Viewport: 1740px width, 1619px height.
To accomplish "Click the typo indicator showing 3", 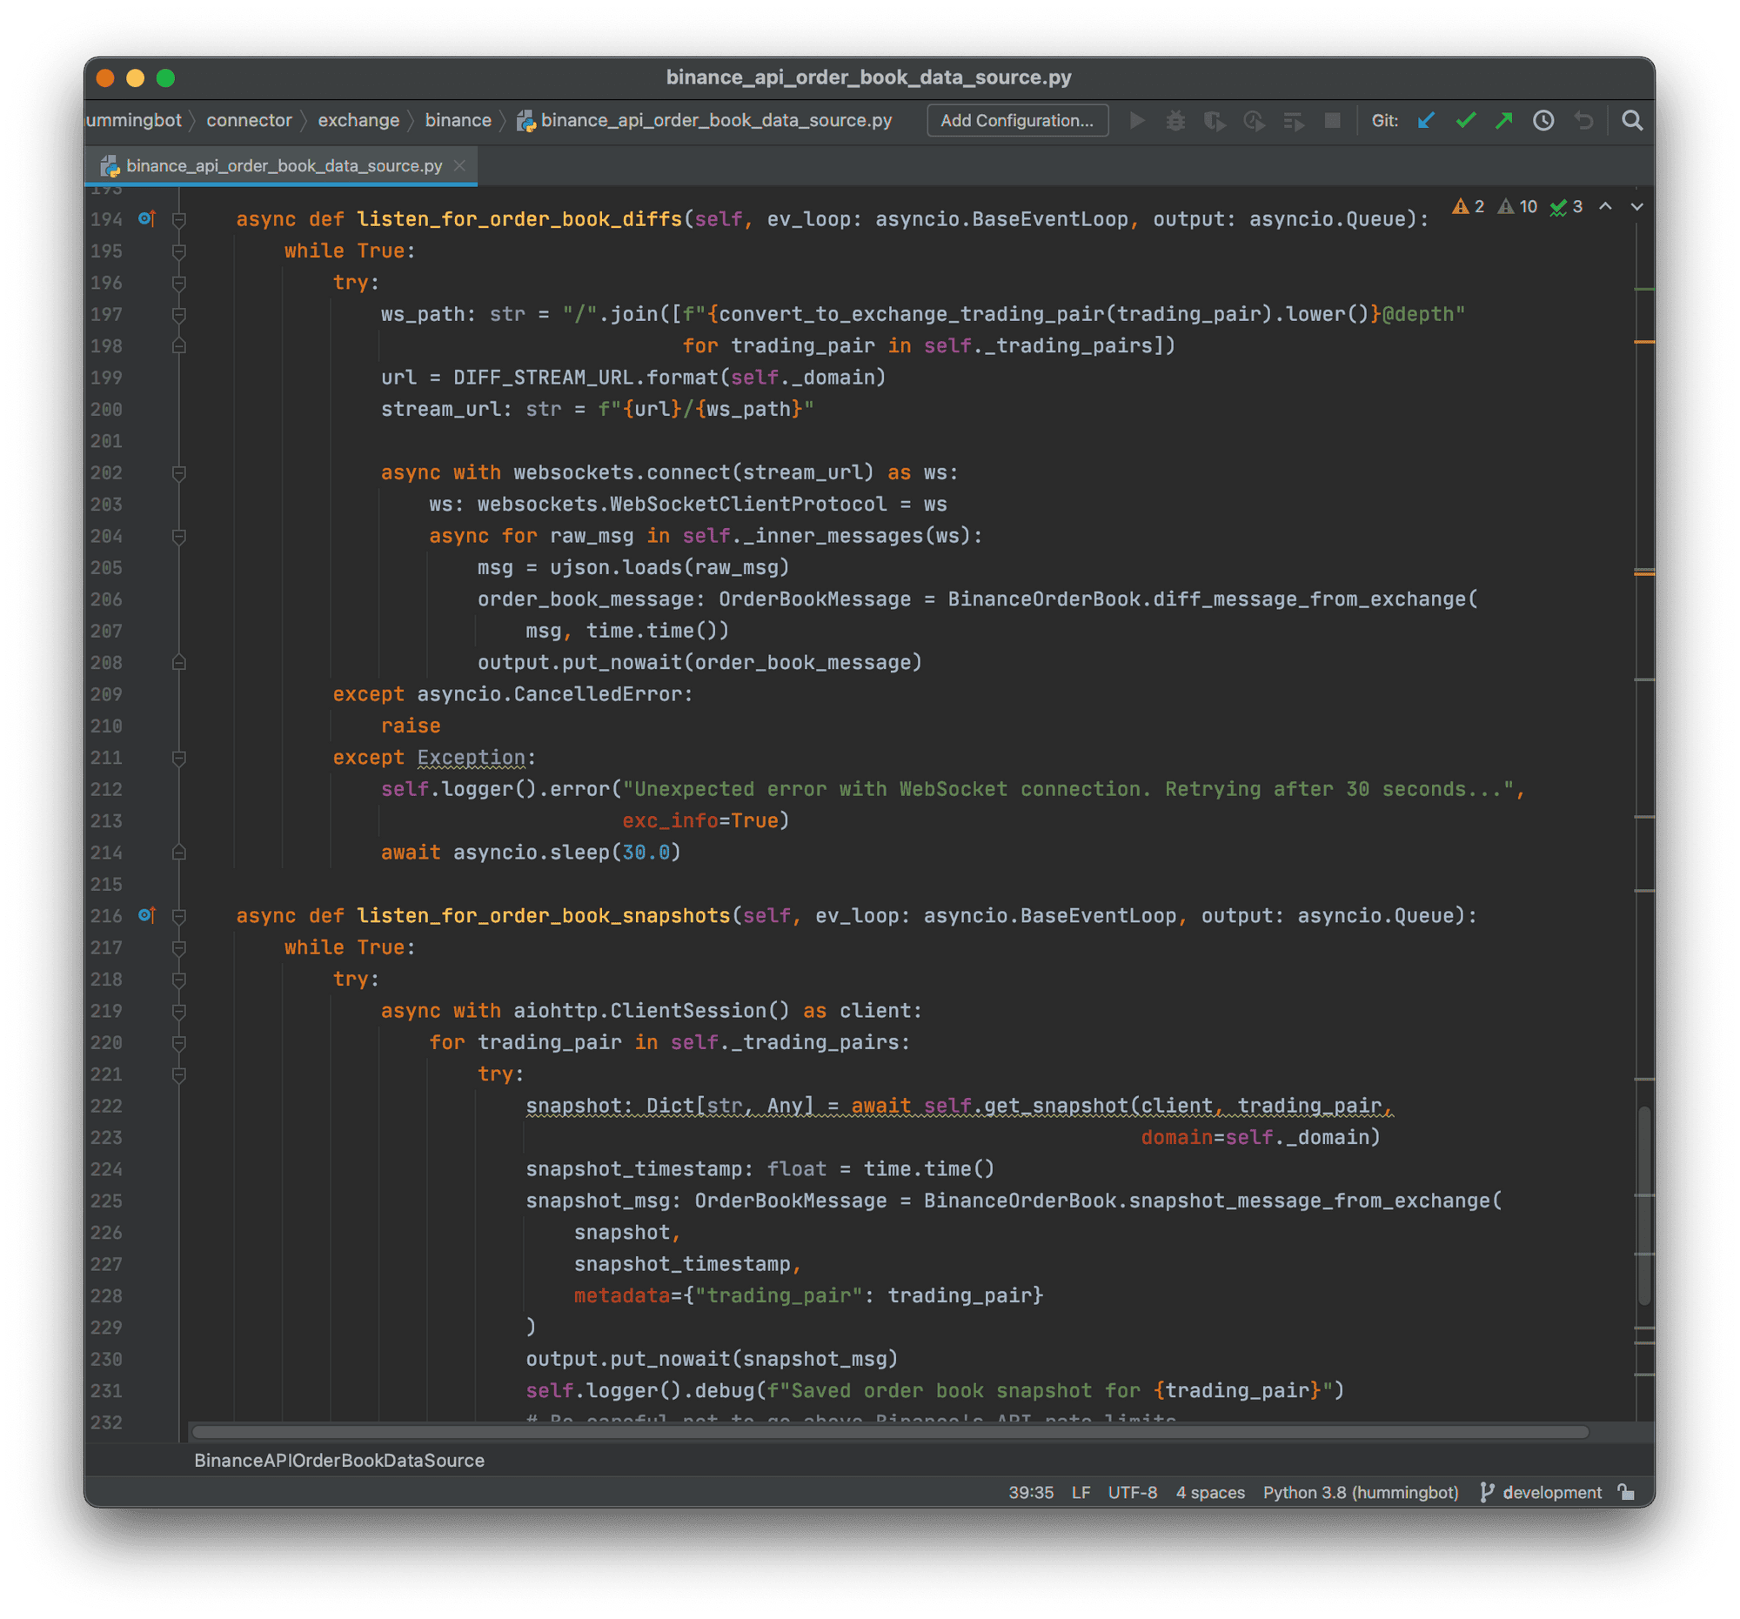I will pos(1566,206).
